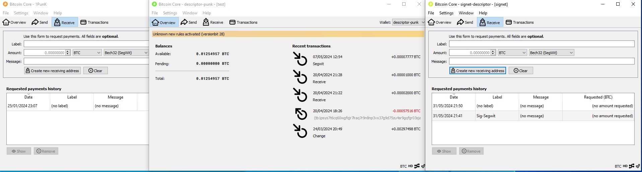This screenshot has width=642, height=172.
Task: Open Bech32 (SegWit) address type dropdown in signet
Action: [552, 53]
